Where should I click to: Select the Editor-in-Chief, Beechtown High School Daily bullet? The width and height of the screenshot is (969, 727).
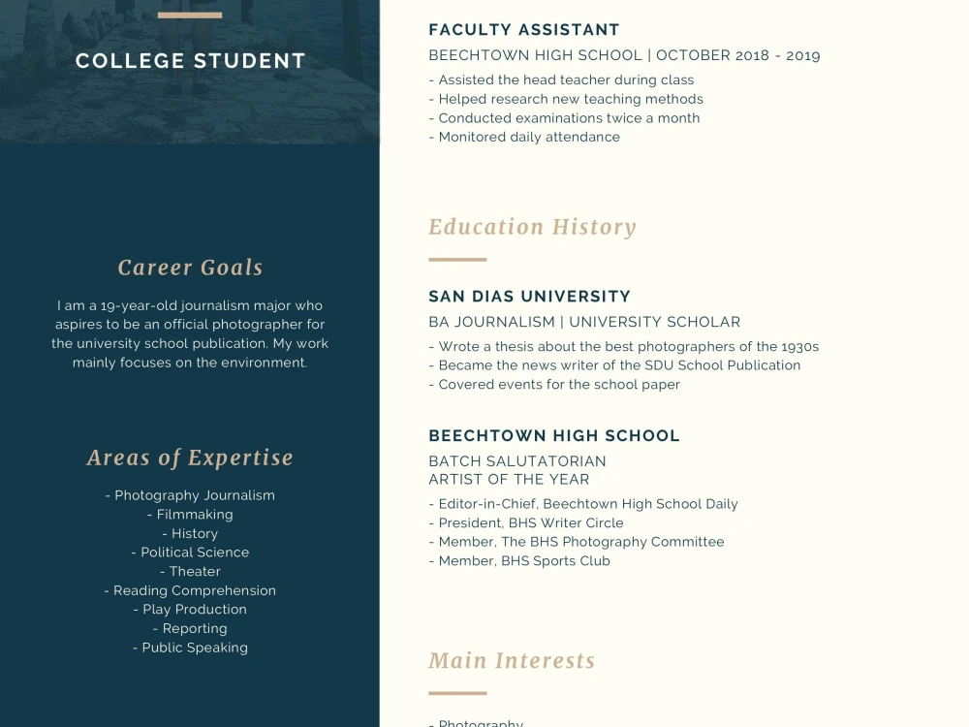click(583, 504)
